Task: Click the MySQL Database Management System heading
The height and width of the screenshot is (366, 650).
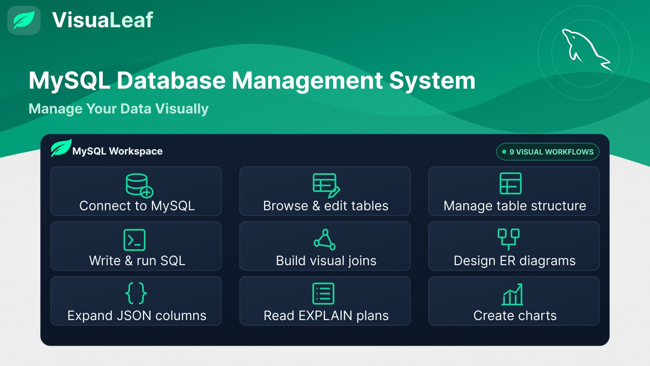Action: click(x=252, y=81)
